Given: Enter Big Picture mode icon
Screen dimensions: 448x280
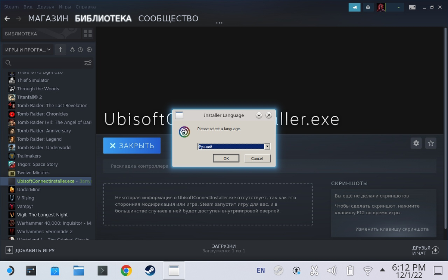Looking at the screenshot, I should tap(413, 7).
